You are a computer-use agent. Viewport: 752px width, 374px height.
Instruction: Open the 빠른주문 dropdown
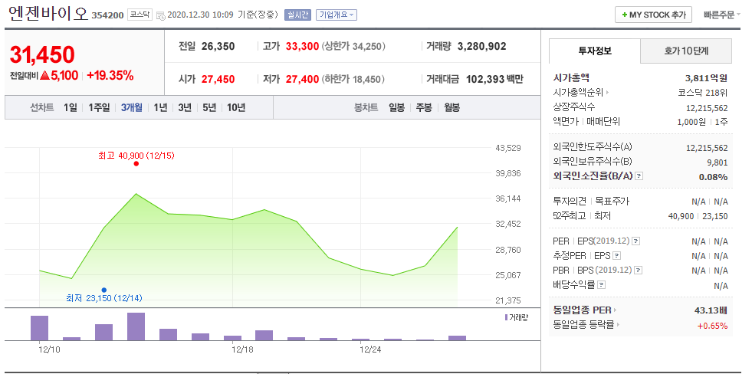pyautogui.click(x=722, y=15)
